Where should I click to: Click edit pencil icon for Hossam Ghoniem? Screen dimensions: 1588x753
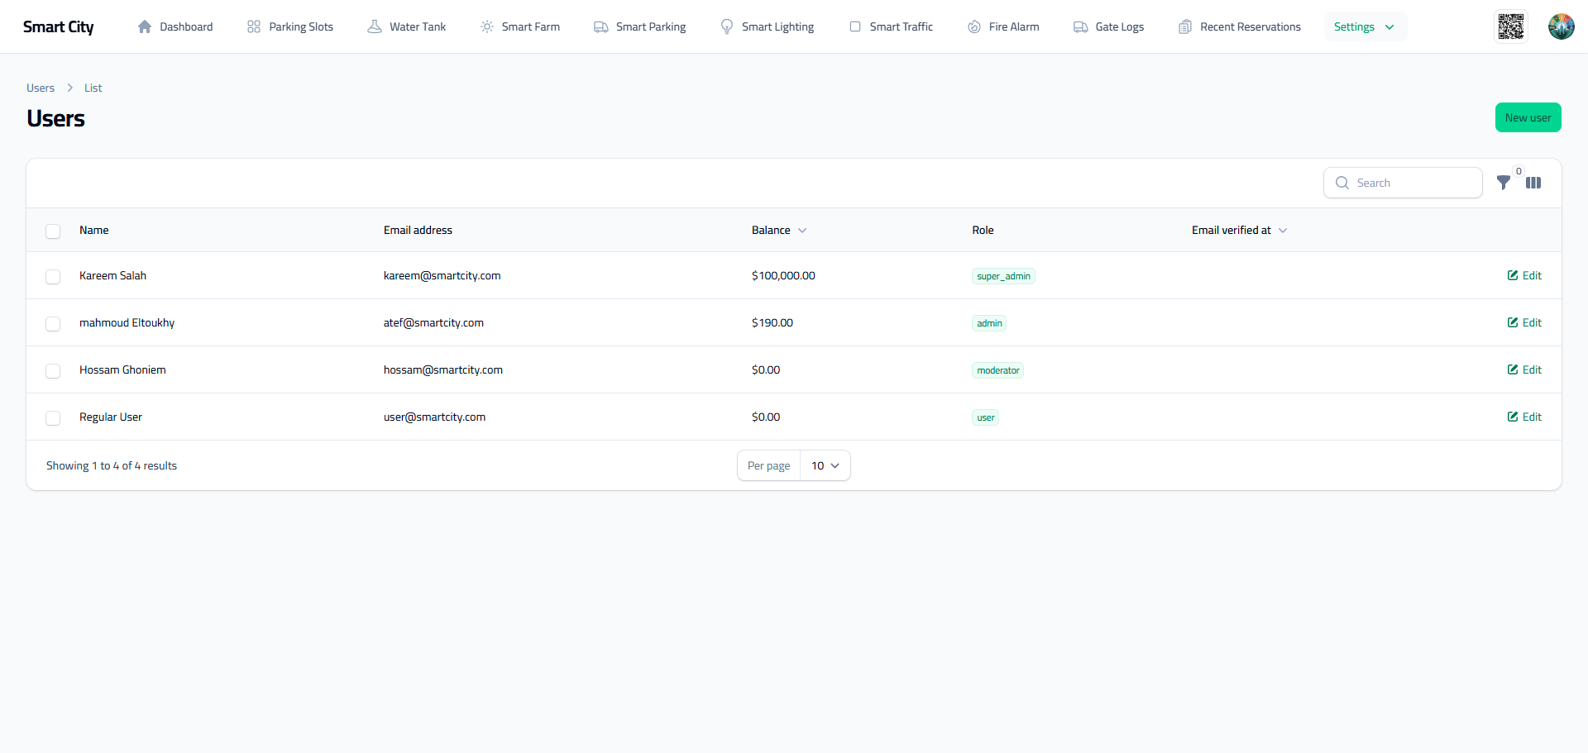(1513, 369)
